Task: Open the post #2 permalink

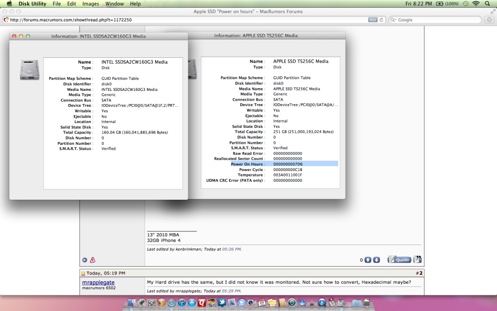Action: click(x=421, y=273)
